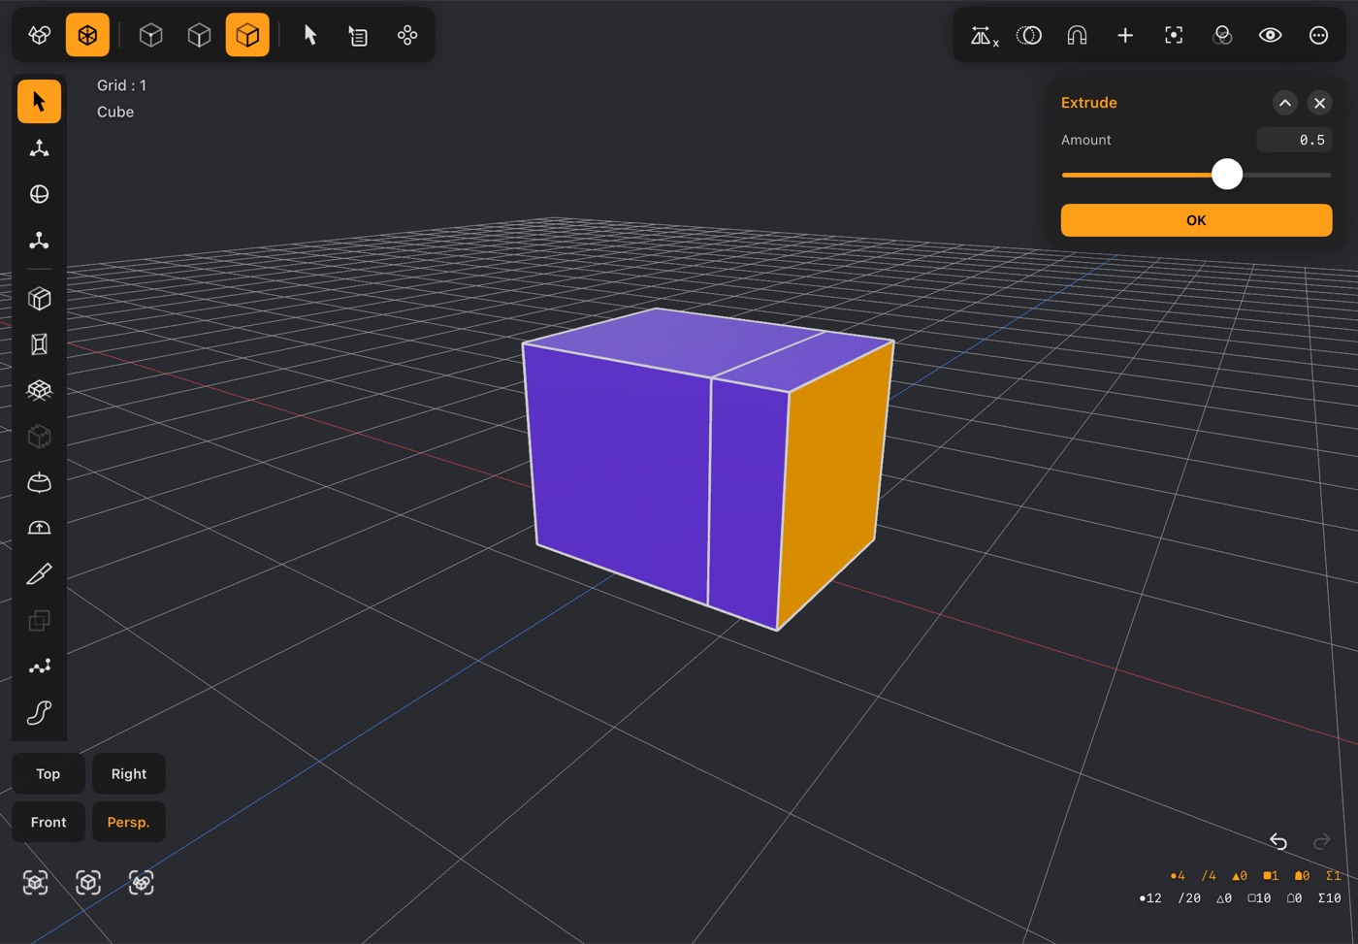Toggle the eye visibility icon
The width and height of the screenshot is (1358, 944).
pyautogui.click(x=1271, y=36)
